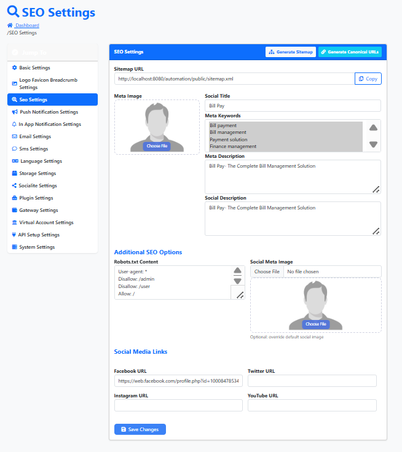Click the home icon beside Dashboard
The width and height of the screenshot is (402, 452).
(x=10, y=25)
